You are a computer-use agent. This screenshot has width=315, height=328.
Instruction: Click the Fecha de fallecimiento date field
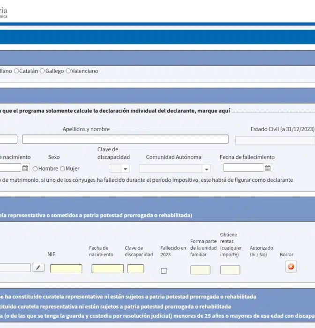(243, 168)
